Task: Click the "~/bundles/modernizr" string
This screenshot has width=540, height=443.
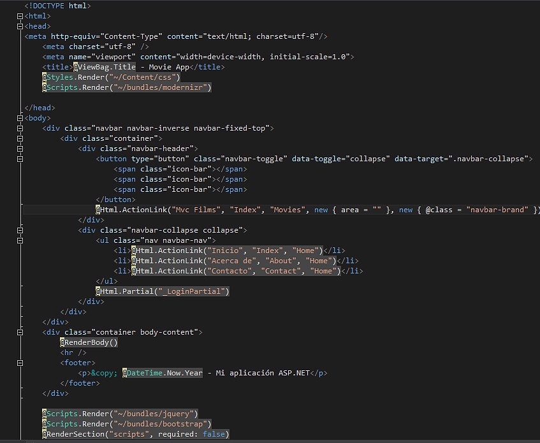Action: coord(161,87)
